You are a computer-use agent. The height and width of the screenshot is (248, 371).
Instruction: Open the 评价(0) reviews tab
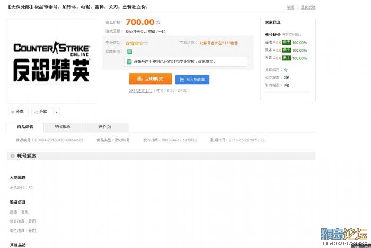[105, 127]
